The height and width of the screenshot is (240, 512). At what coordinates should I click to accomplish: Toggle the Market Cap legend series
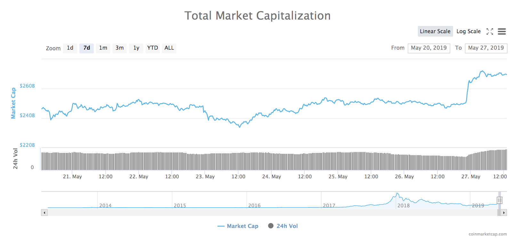[x=238, y=226]
